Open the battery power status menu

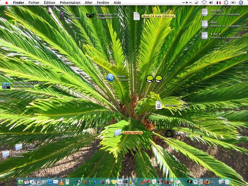coord(233,3)
